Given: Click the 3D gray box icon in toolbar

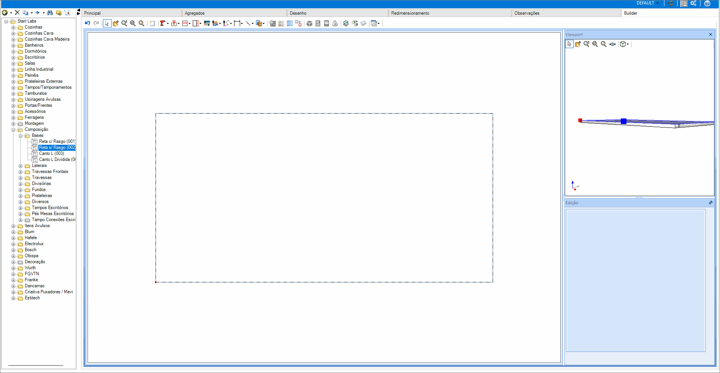Looking at the screenshot, I should 309,23.
